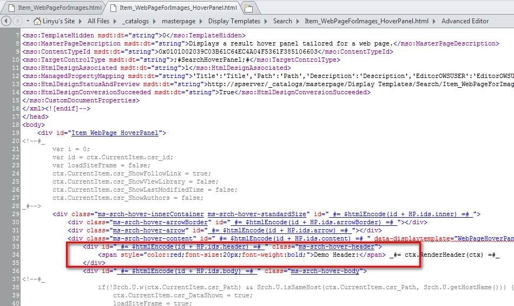Click the ms-srch-hover-arrowBorder div line

[247, 223]
